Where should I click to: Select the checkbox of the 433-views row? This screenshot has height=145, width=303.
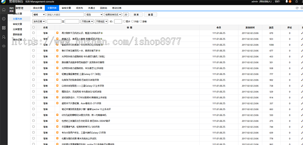tap(33, 56)
